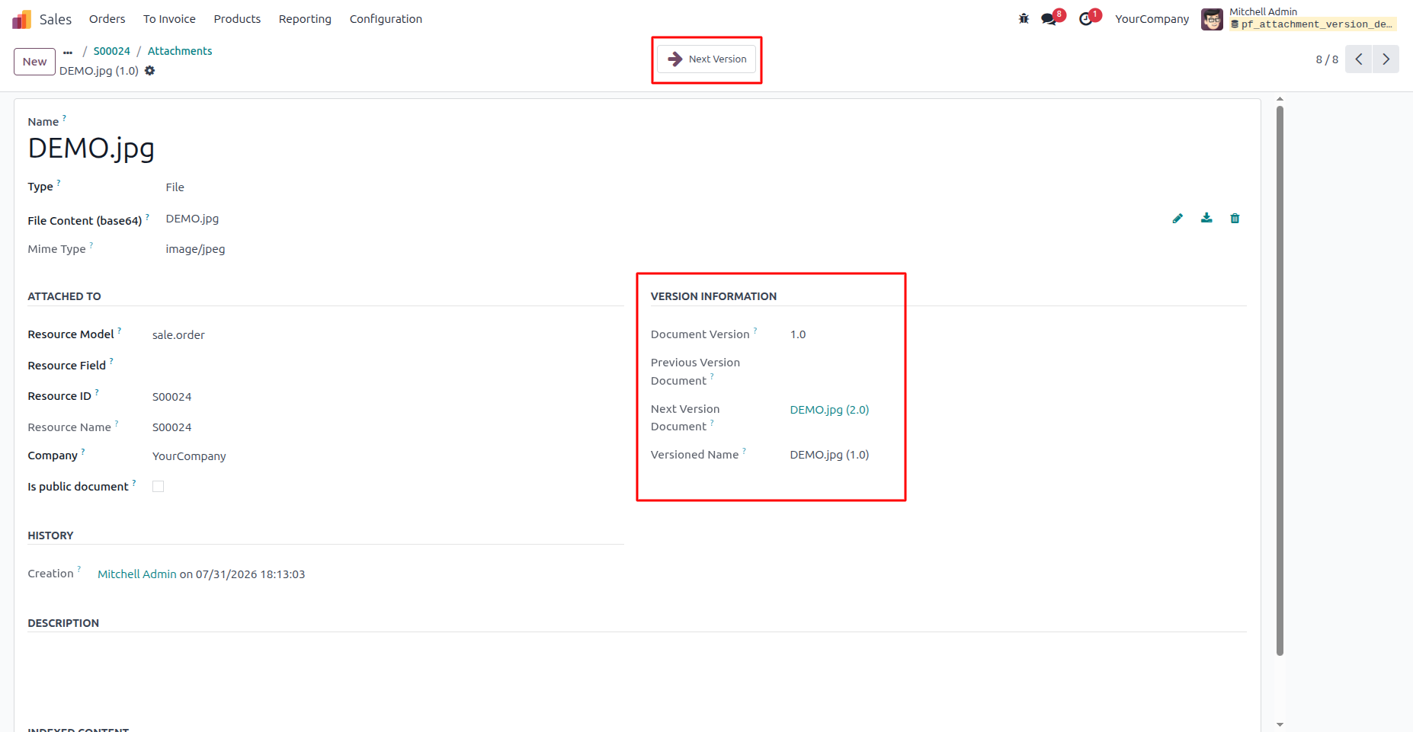Open the YourCompany company switcher
Image resolution: width=1413 pixels, height=732 pixels.
(x=1152, y=19)
